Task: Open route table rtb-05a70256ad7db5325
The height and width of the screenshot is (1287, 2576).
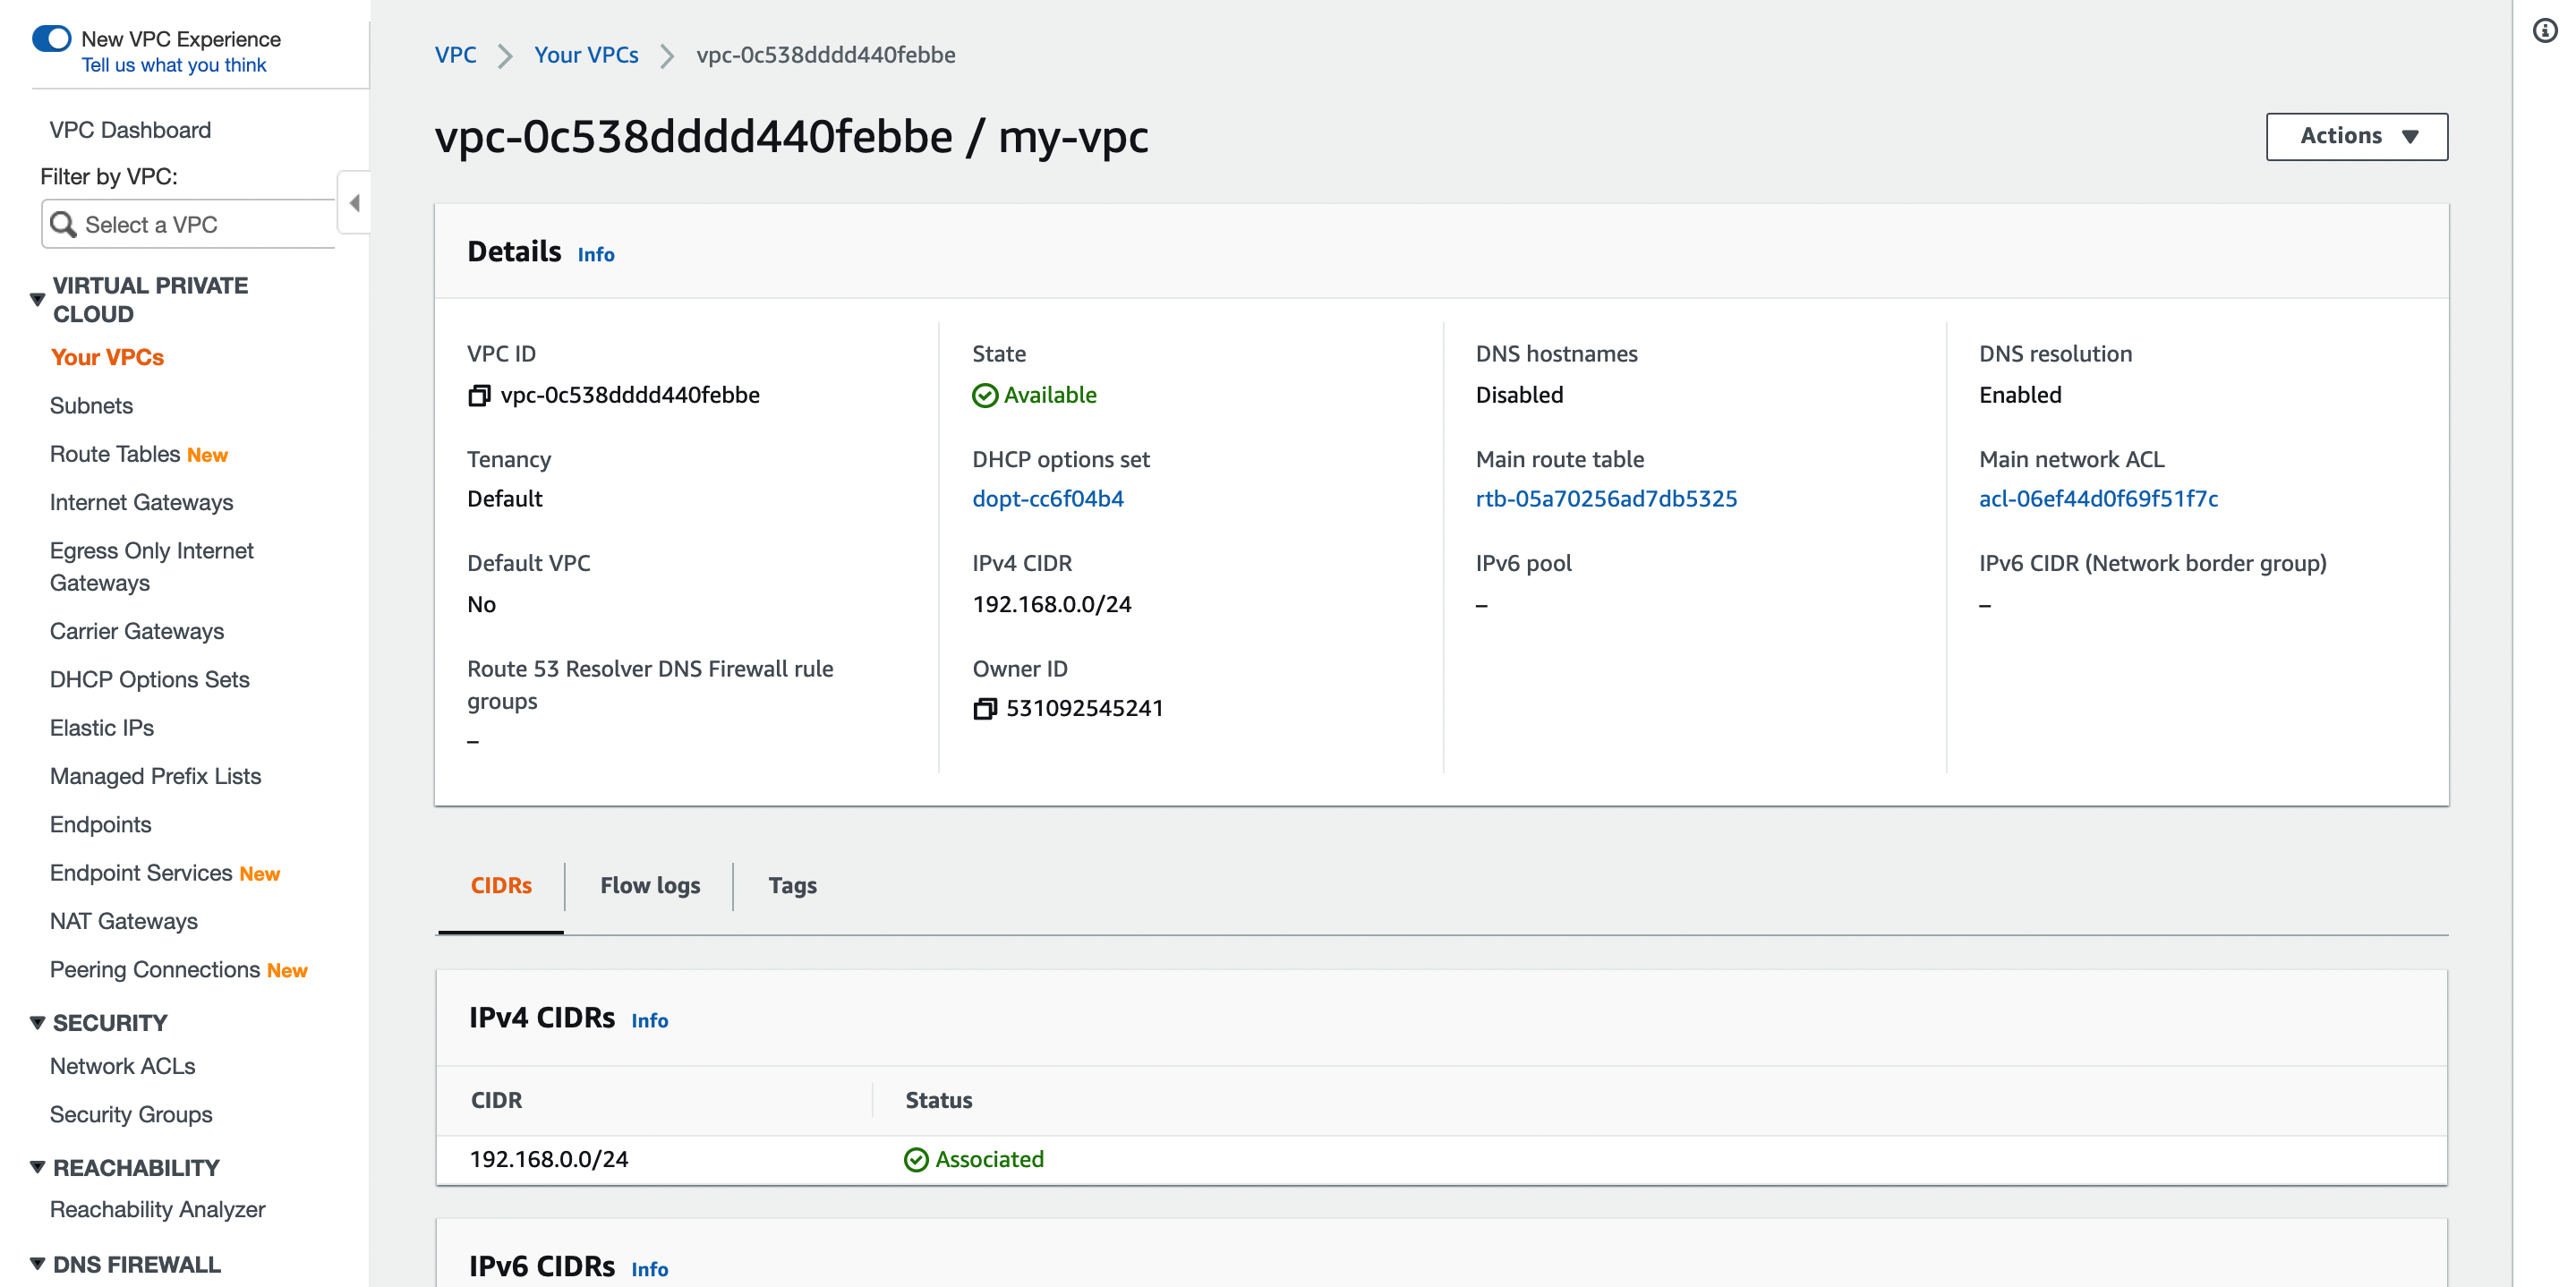Action: (x=1605, y=498)
